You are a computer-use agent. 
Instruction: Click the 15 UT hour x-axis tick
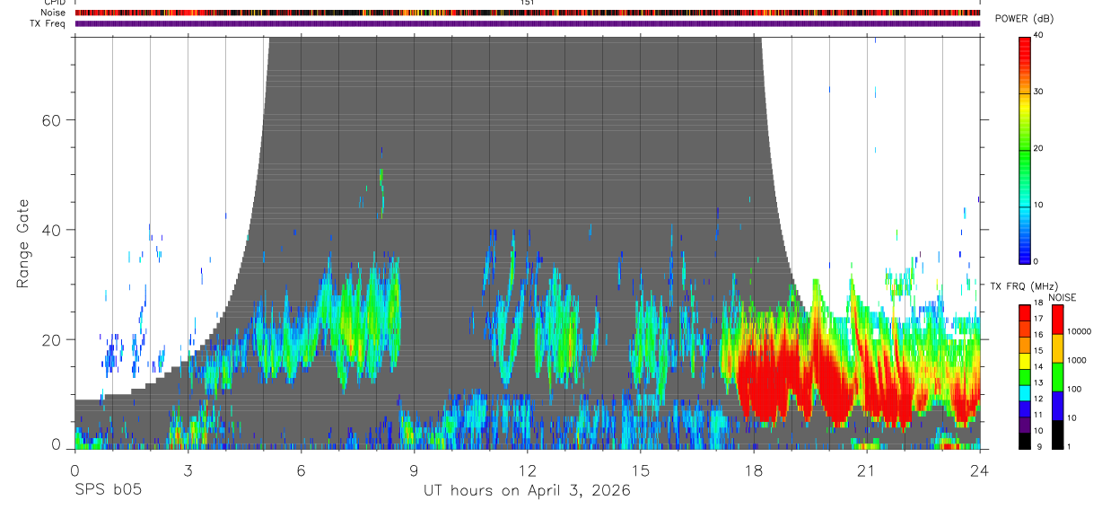pos(641,470)
